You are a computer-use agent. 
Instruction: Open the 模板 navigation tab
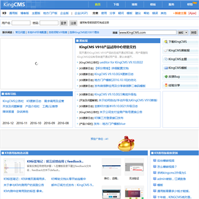pyautogui.click(x=153, y=4)
